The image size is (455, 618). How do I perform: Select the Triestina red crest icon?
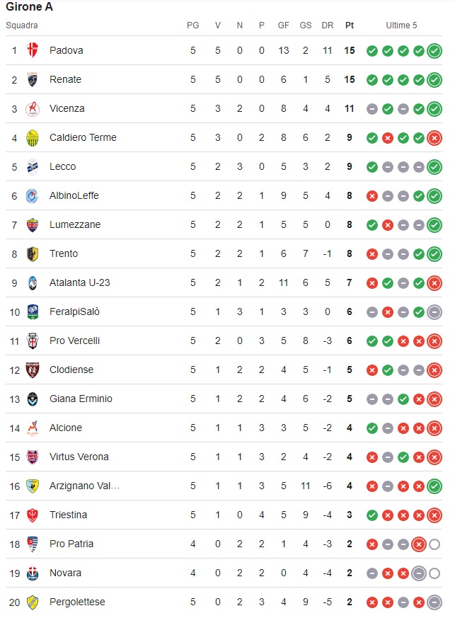[x=33, y=515]
